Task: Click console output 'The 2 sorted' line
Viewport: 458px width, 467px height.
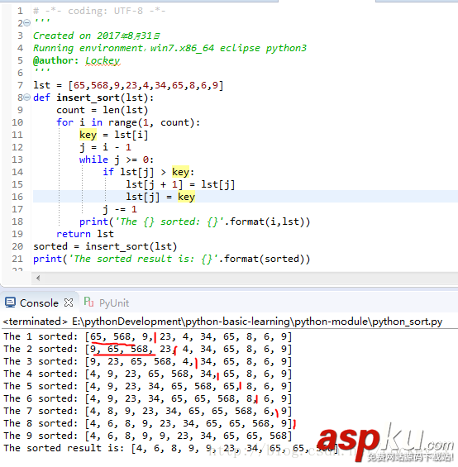Action: tap(148, 349)
